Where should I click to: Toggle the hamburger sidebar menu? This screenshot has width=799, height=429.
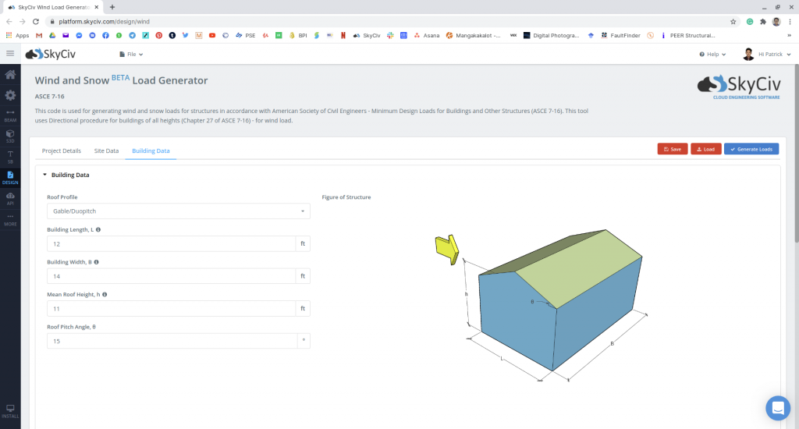click(10, 54)
